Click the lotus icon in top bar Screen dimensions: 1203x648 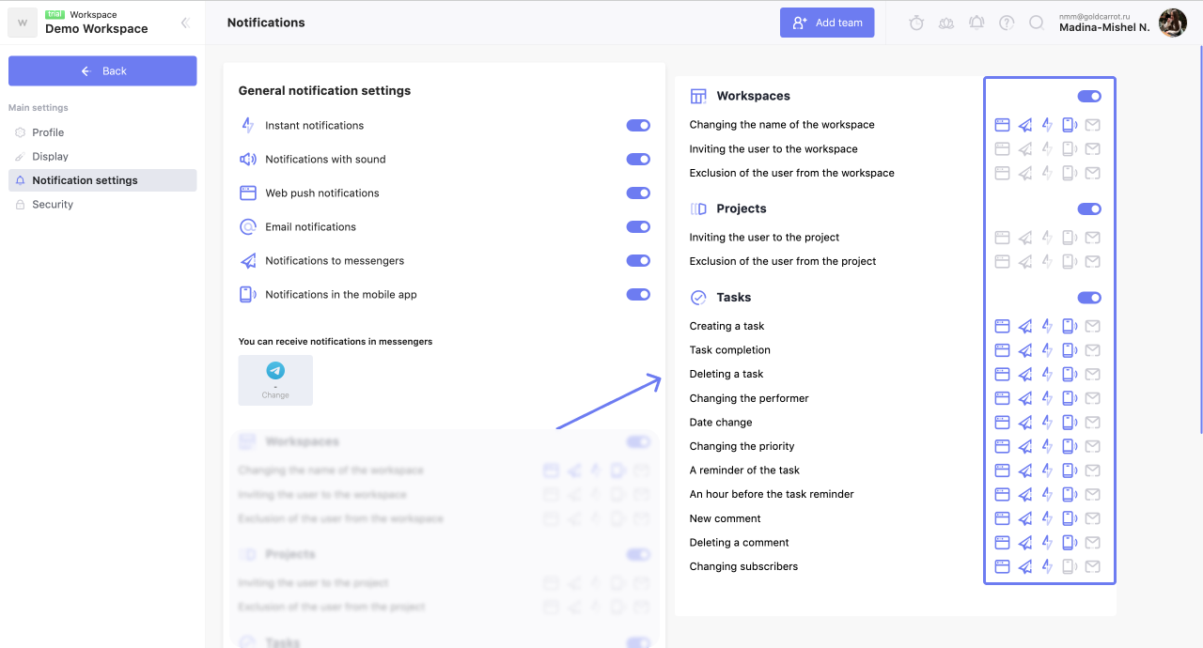946,23
